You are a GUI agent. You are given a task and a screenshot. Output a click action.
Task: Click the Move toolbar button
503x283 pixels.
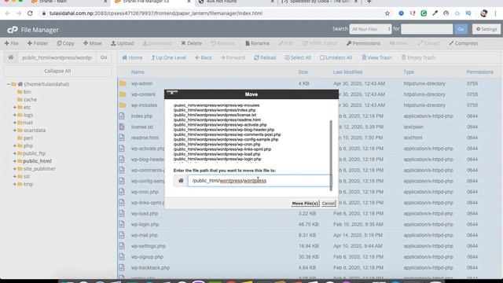(x=93, y=43)
